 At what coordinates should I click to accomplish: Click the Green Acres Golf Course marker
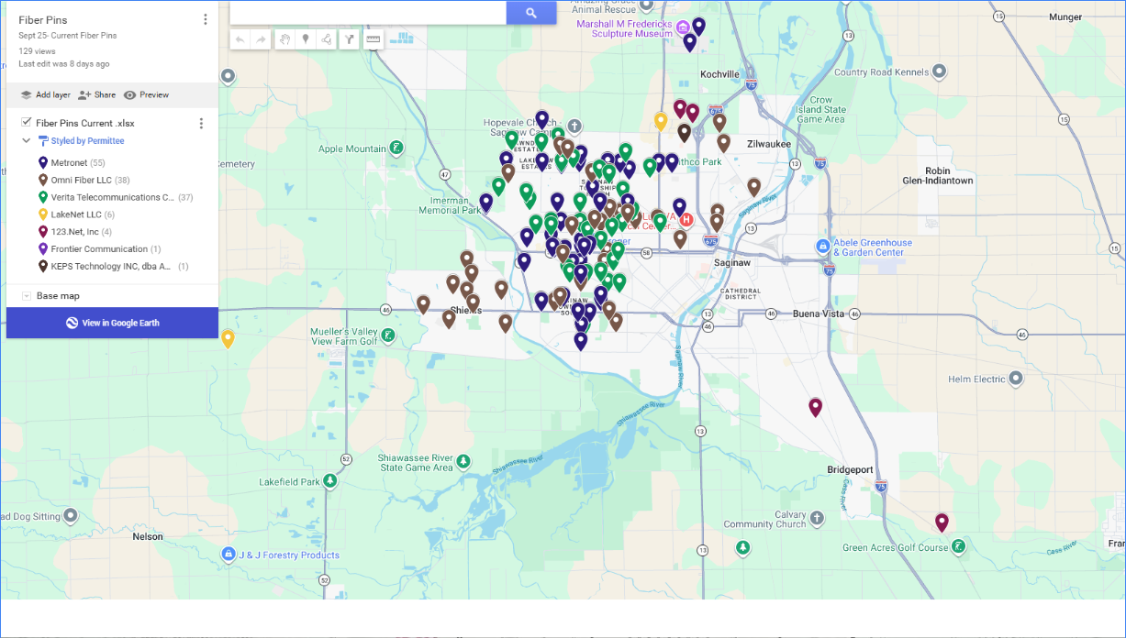(958, 546)
